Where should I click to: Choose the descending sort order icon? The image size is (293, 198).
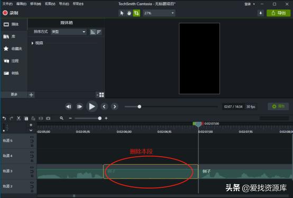(99, 32)
